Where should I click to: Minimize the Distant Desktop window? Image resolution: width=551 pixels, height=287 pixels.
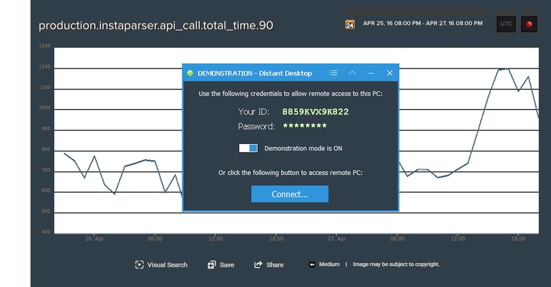pyautogui.click(x=370, y=73)
